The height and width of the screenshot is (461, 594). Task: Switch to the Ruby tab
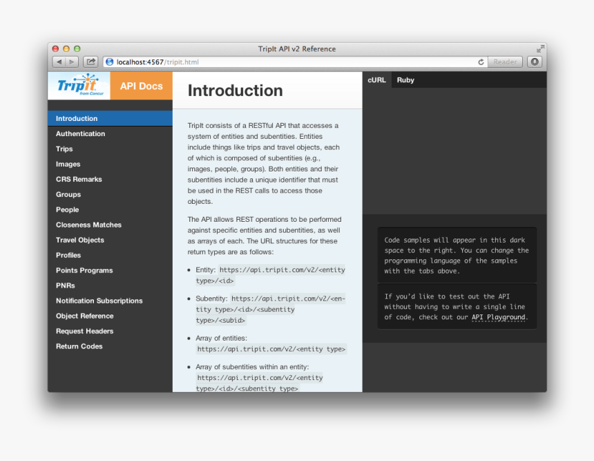(405, 80)
